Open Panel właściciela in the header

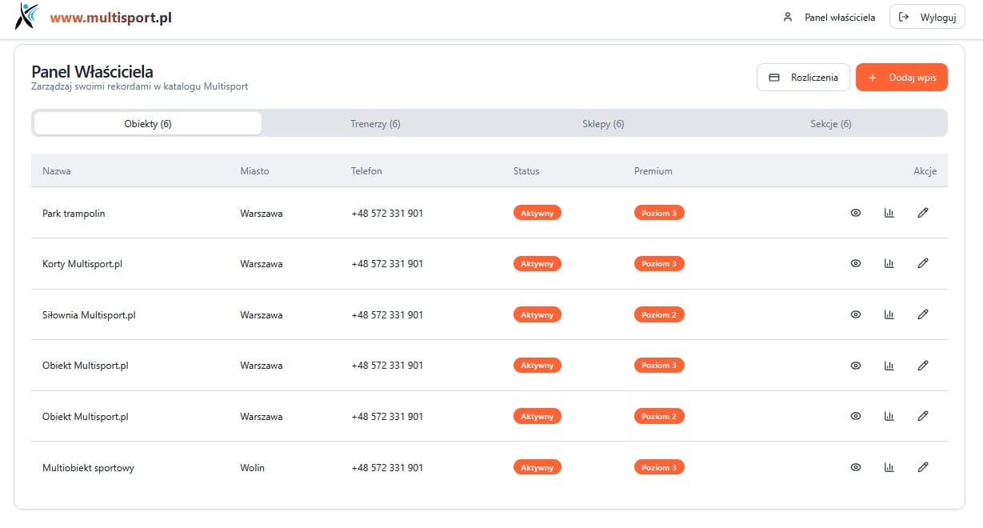click(x=829, y=17)
